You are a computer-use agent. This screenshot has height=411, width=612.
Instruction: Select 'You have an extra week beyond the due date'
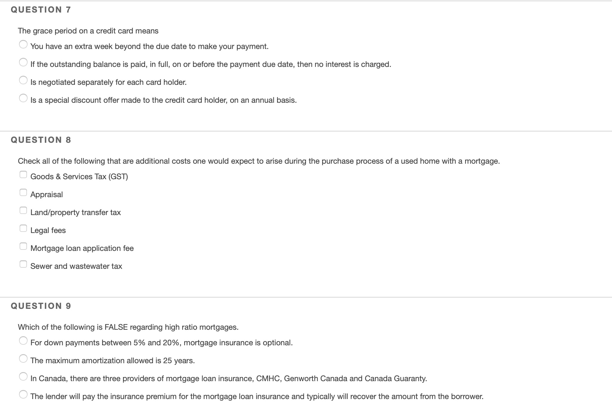(23, 44)
